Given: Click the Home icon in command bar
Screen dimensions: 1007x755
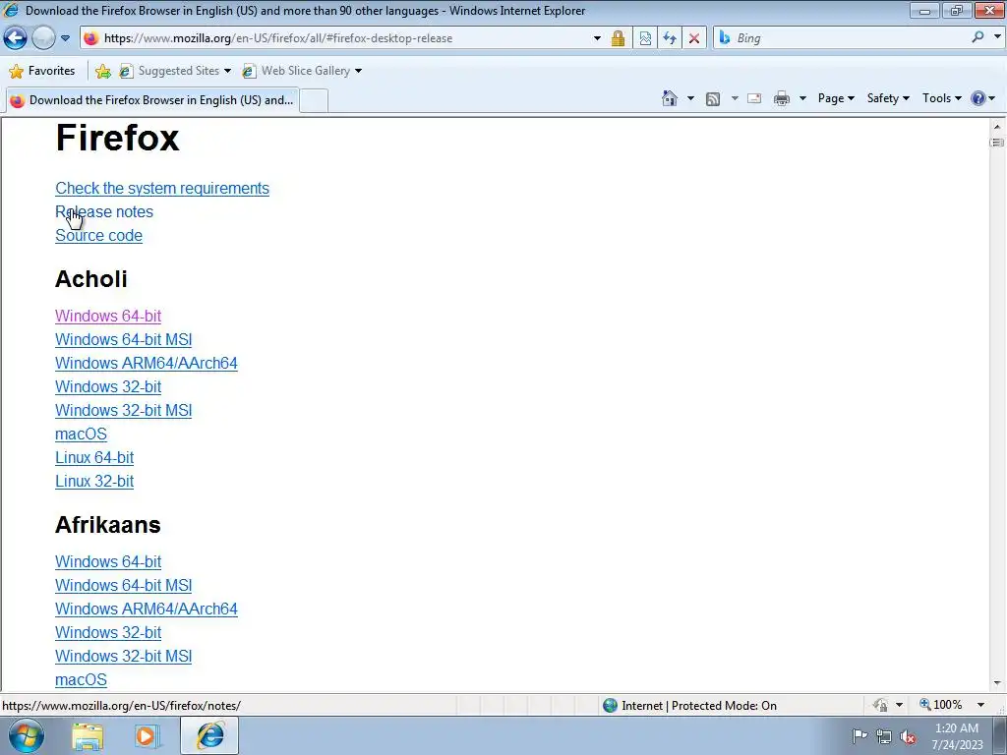Looking at the screenshot, I should 669,98.
